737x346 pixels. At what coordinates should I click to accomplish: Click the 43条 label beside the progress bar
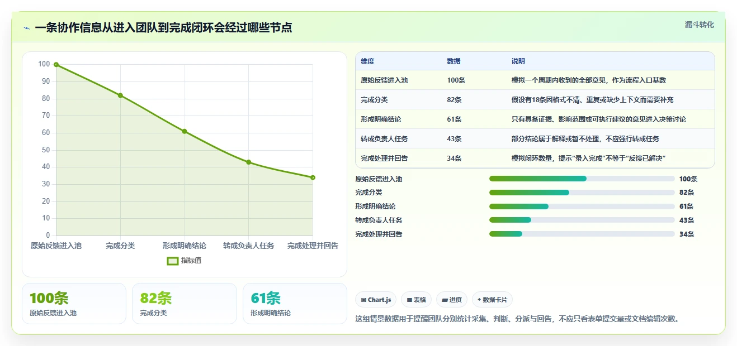pos(687,220)
